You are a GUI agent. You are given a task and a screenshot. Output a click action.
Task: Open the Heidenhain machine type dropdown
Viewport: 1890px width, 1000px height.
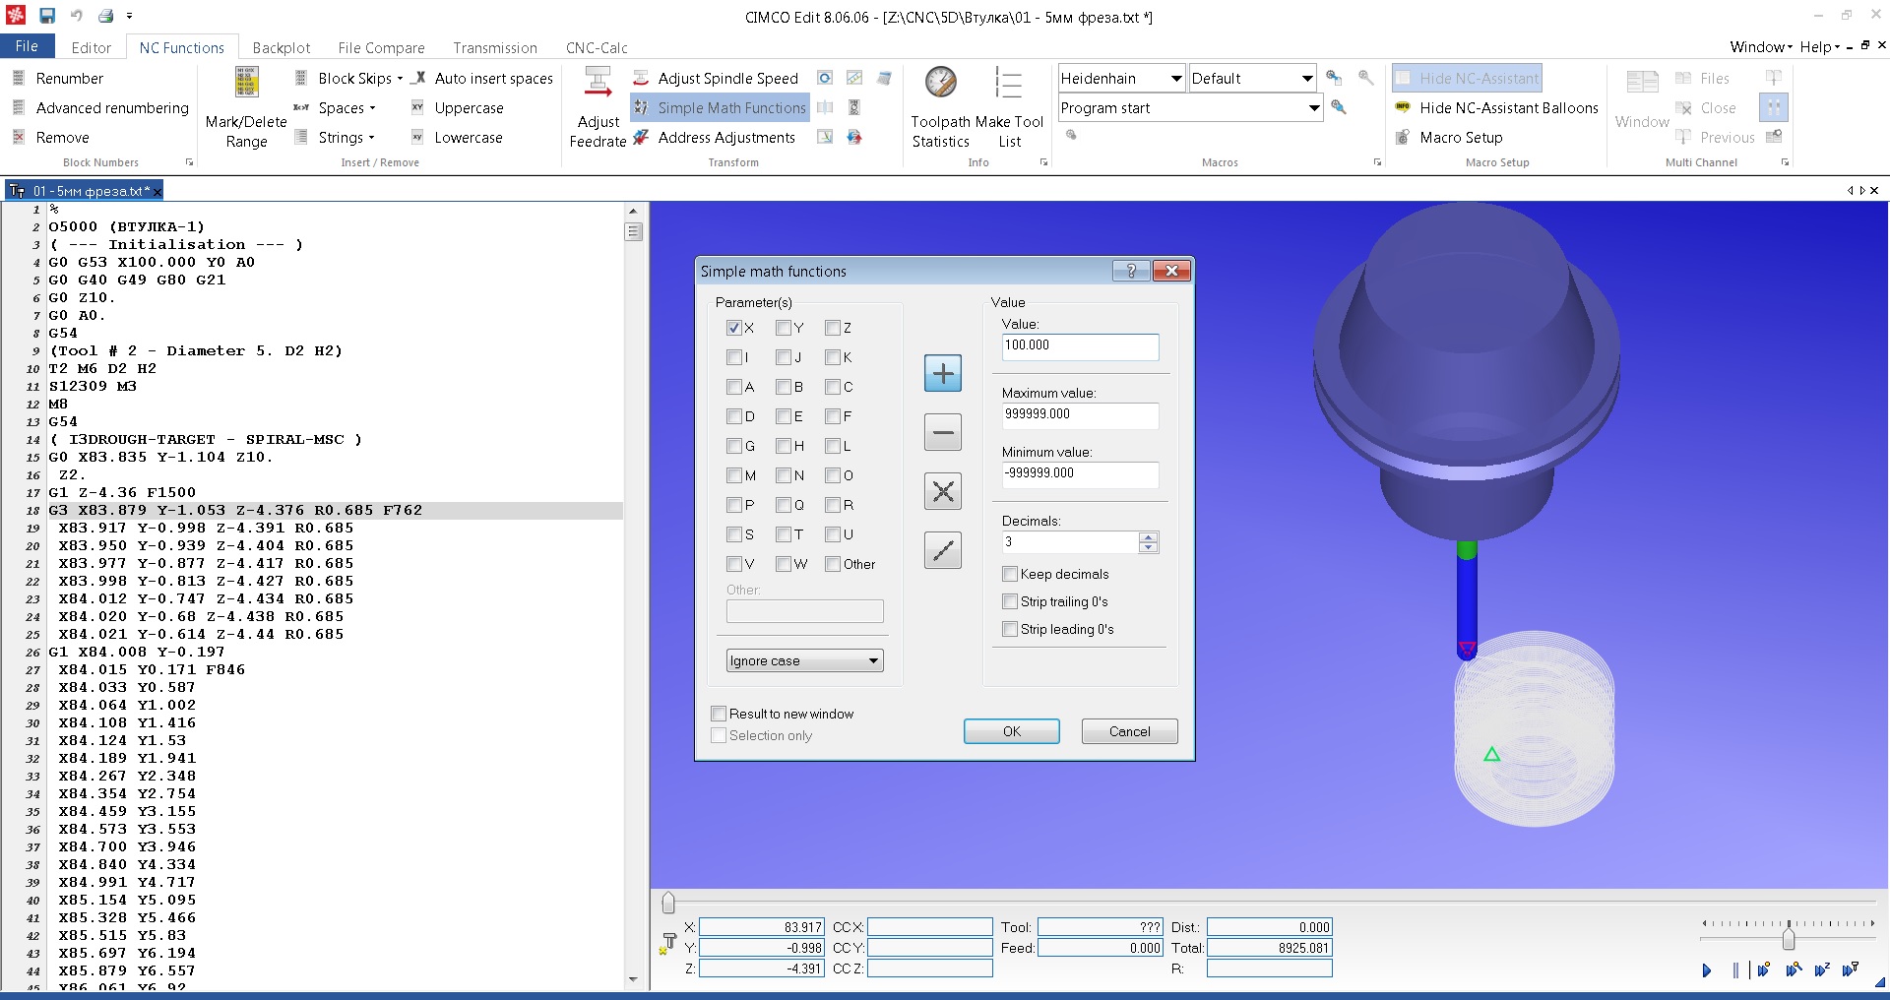coord(1121,79)
